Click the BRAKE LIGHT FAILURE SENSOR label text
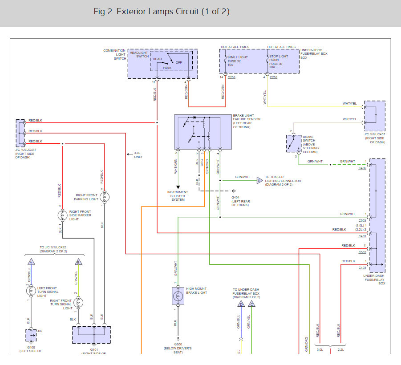This screenshot has width=401, height=365. (x=247, y=121)
